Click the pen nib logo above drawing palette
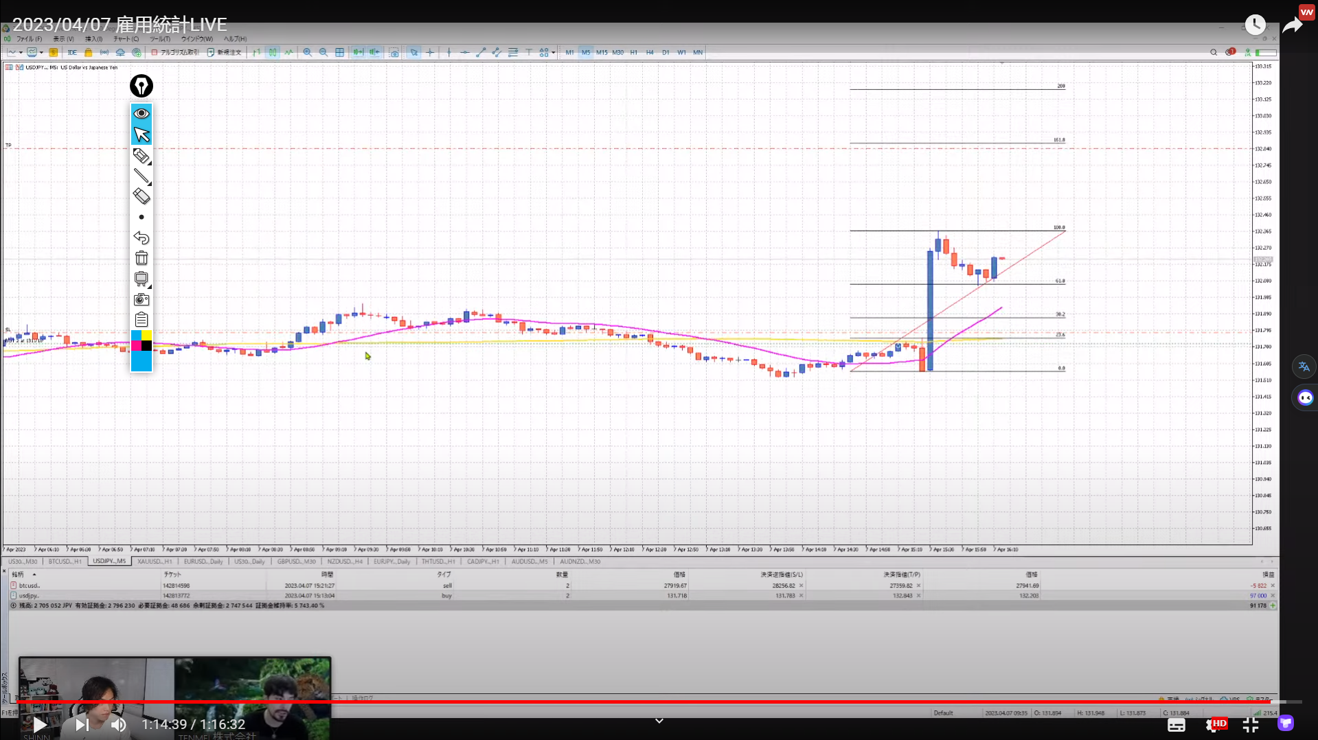Viewport: 1318px width, 740px height. click(x=141, y=86)
